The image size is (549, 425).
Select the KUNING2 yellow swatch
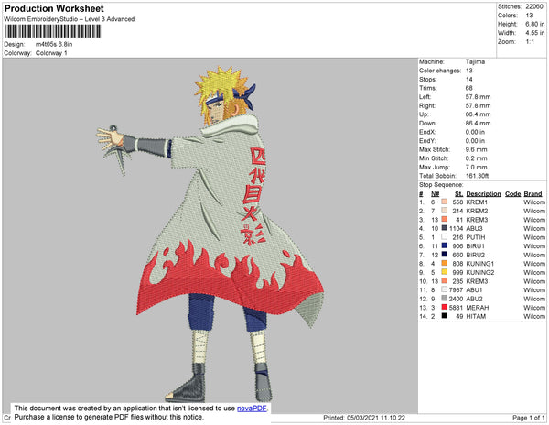point(445,272)
